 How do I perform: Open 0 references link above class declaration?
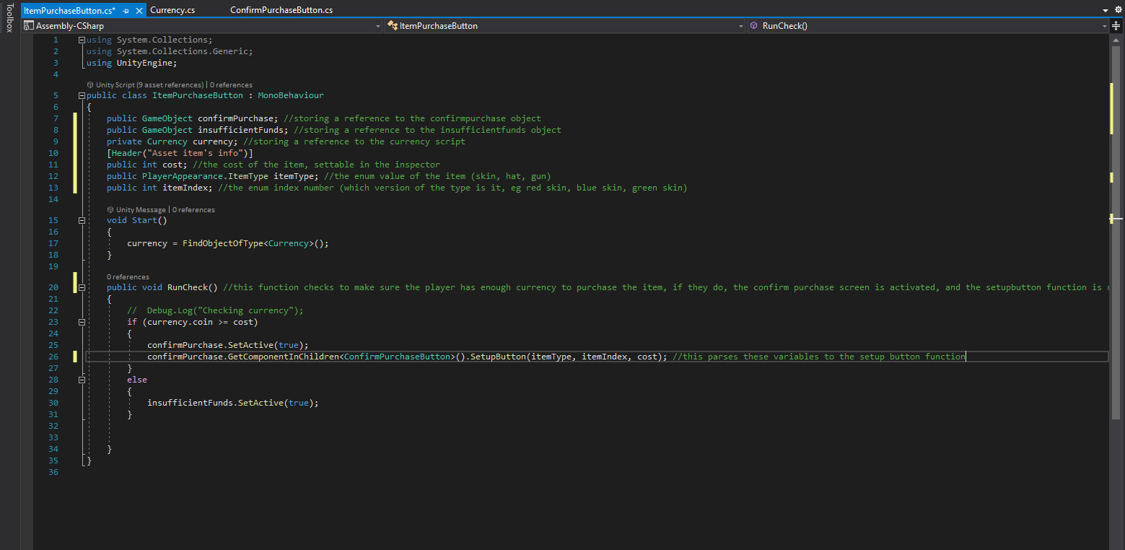231,85
